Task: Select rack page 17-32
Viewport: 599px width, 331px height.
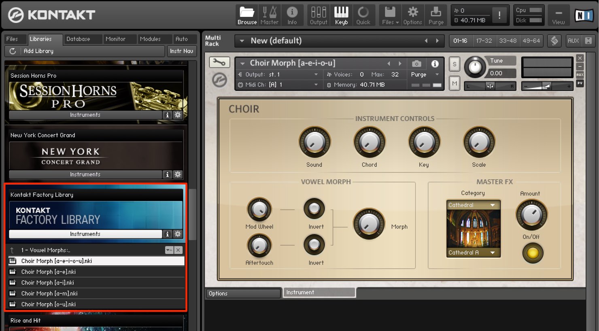Action: coord(484,41)
